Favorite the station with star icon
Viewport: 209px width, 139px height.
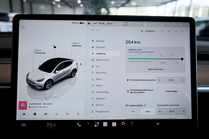coord(57,114)
